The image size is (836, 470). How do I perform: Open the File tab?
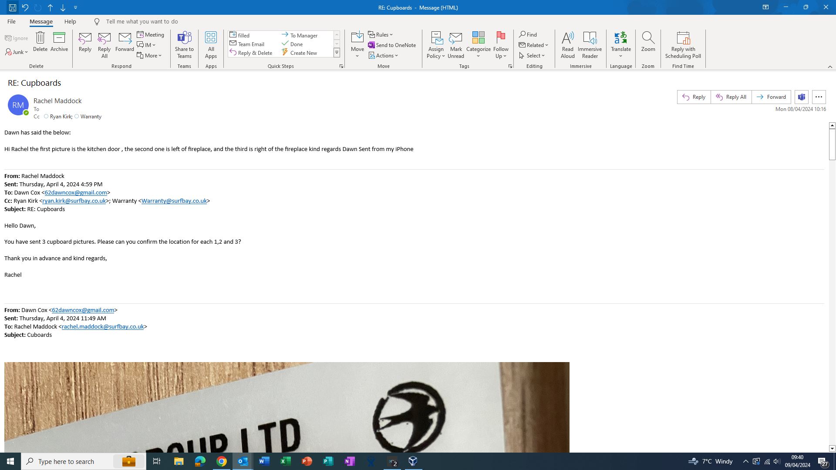pos(11,21)
